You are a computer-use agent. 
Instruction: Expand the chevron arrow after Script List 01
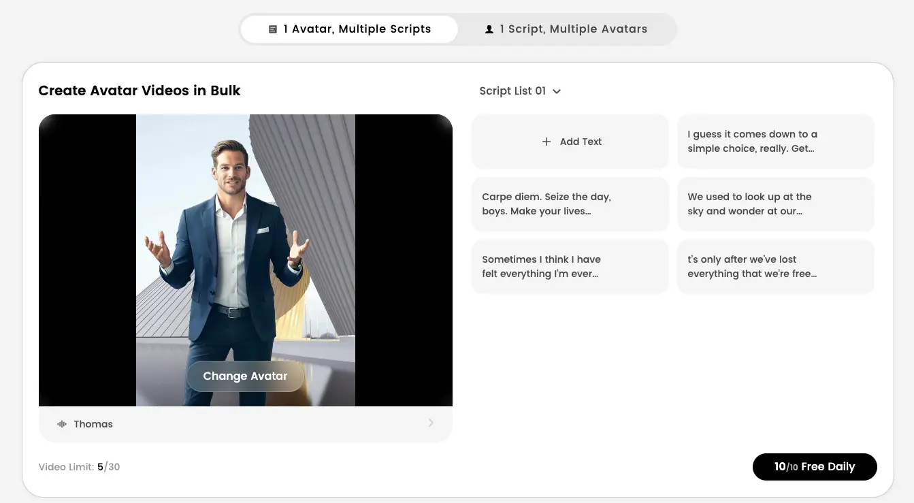coord(557,91)
